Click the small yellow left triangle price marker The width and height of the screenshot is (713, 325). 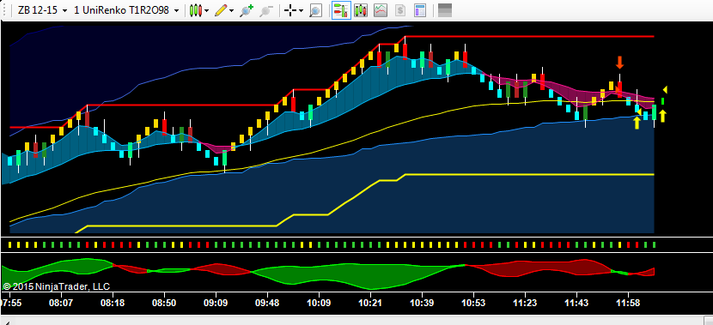(x=665, y=89)
